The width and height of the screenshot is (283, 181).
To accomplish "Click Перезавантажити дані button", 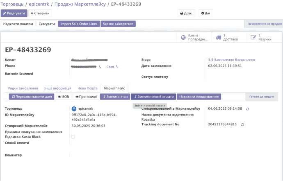I will (x=32, y=97).
